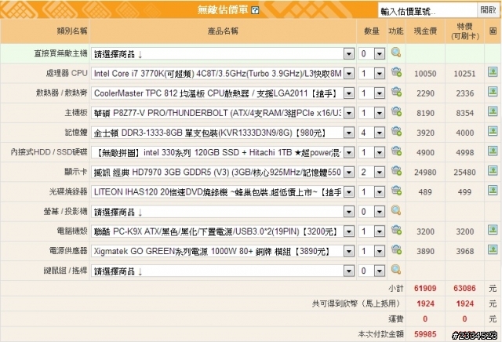Click the 小計 label
The width and height of the screenshot is (502, 342).
click(x=396, y=288)
